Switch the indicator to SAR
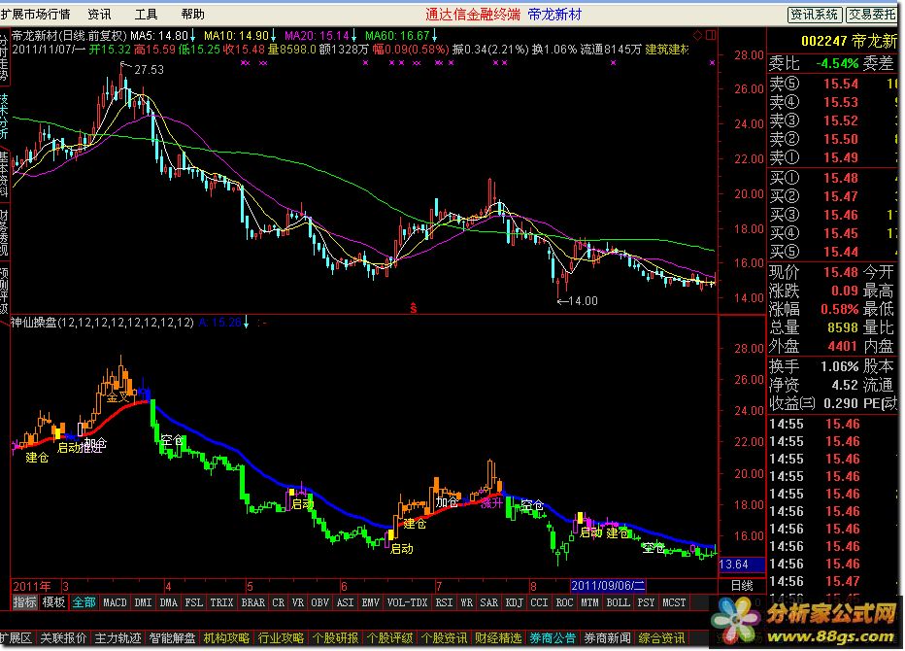Screen dimensions: 905x651 coord(488,602)
